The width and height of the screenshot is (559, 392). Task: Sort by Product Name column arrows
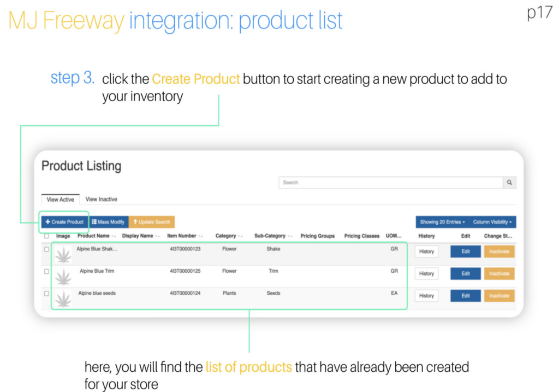pos(114,236)
